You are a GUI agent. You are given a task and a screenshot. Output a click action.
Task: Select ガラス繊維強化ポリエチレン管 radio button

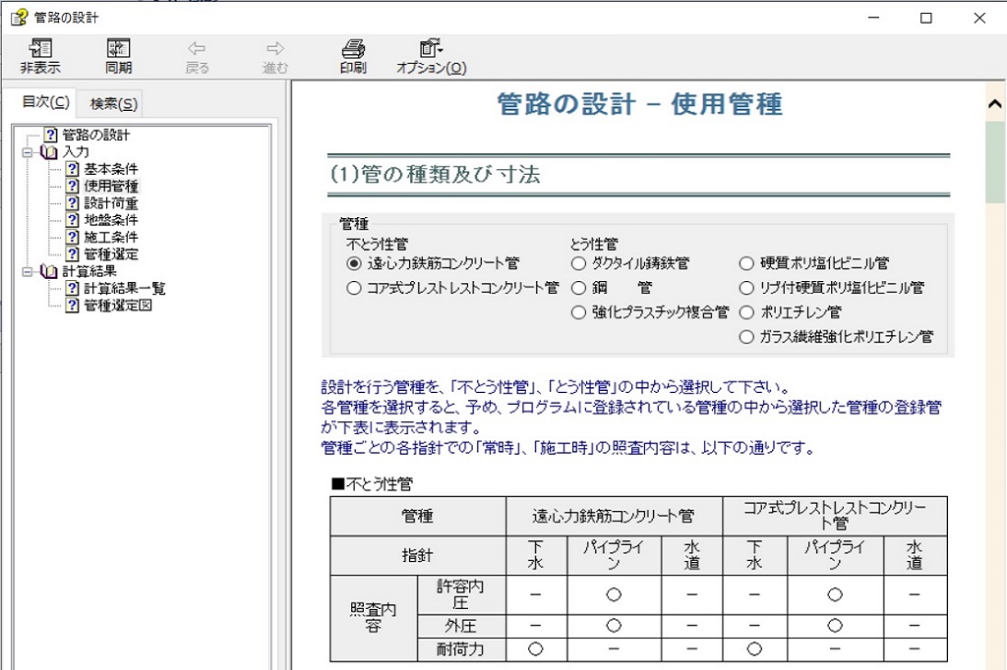746,336
